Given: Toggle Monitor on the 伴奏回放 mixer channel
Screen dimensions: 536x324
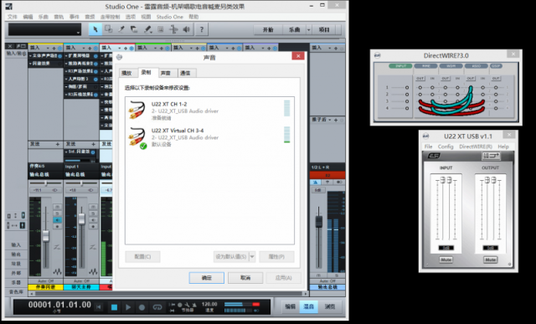Looking at the screenshot, I should pyautogui.click(x=57, y=220).
